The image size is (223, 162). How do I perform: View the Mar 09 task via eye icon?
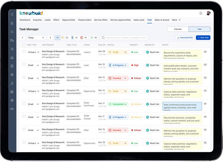(205, 52)
